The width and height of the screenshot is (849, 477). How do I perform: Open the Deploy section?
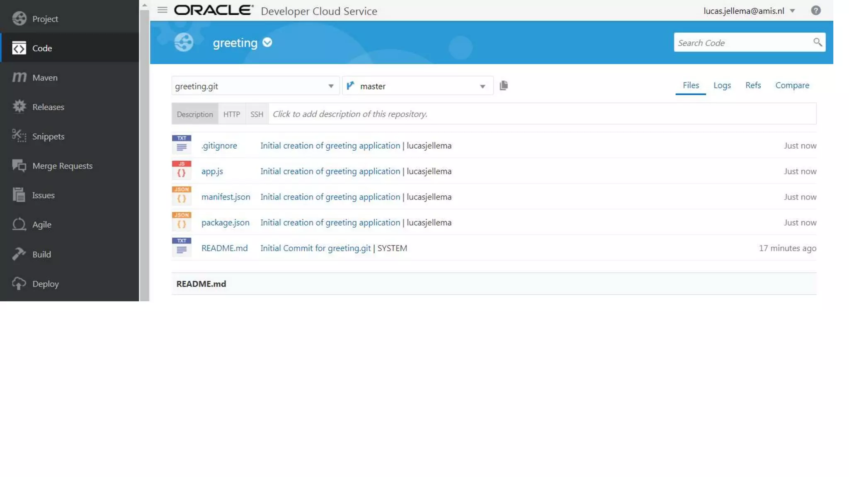(x=45, y=284)
